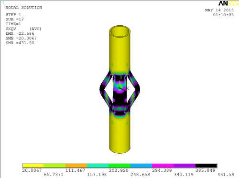Click the yellow 20.0067 legend color band

[33, 166]
